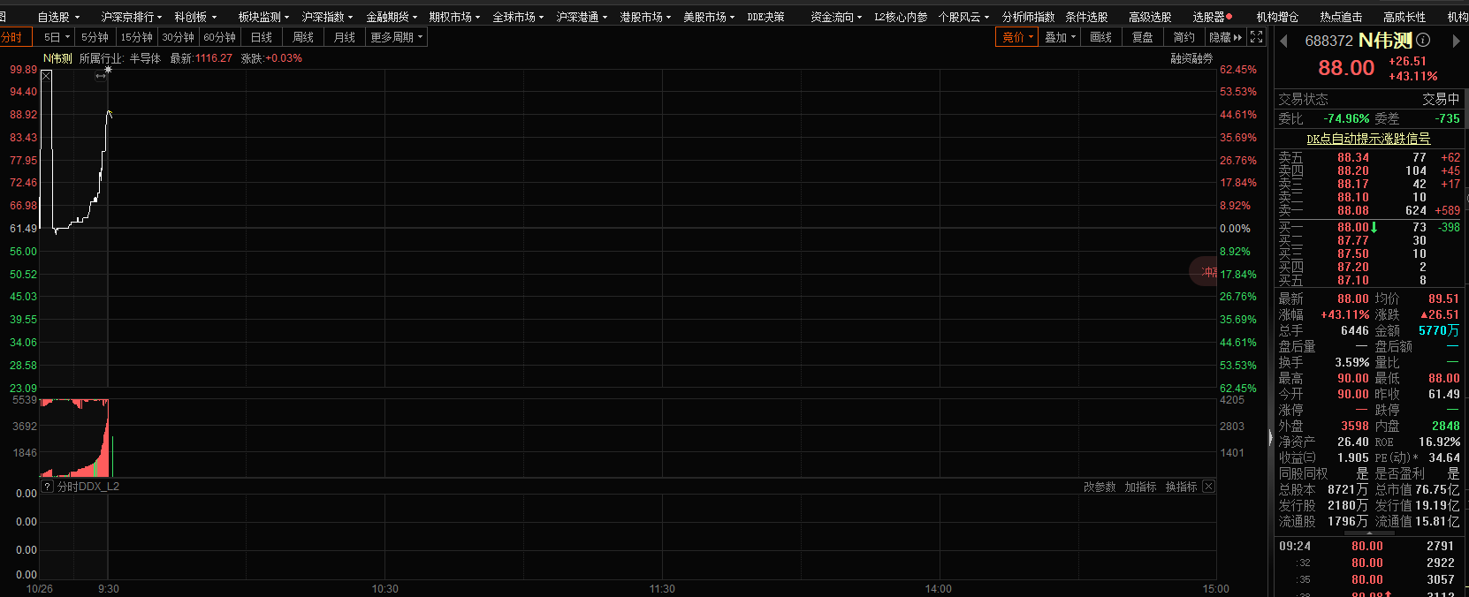Go to next stock with right arrow
Screen dimensions: 1469x597
[1456, 41]
